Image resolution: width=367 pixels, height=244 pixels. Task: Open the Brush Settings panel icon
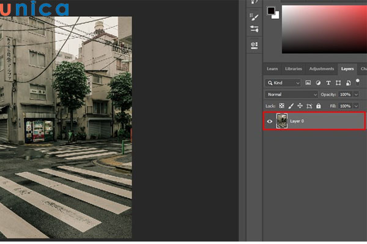click(x=254, y=16)
